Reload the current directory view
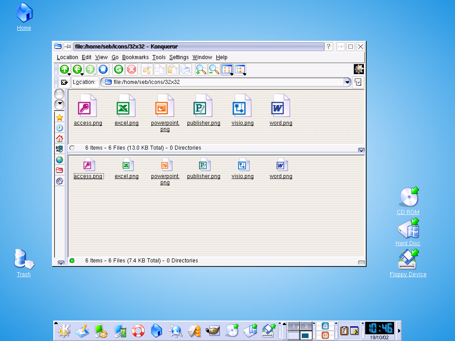Image resolution: width=455 pixels, height=341 pixels. [118, 70]
